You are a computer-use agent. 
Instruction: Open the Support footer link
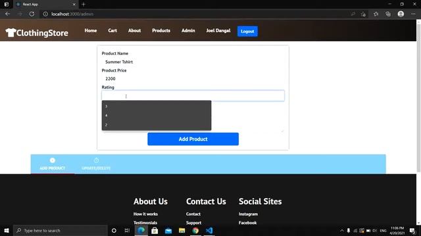coord(193,223)
